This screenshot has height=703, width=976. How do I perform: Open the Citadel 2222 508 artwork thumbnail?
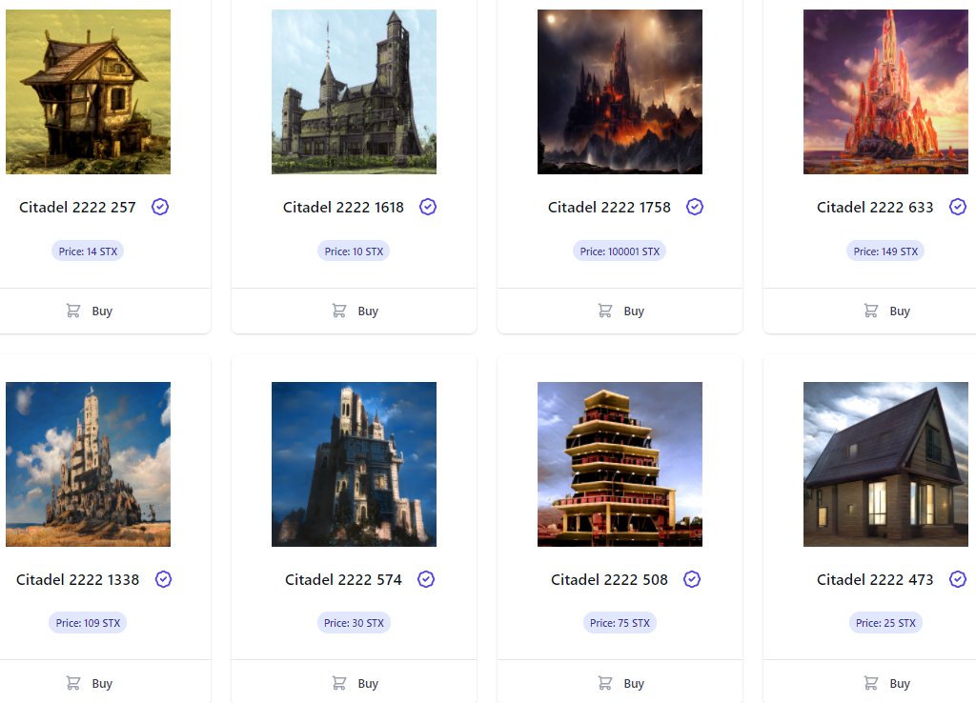[620, 464]
